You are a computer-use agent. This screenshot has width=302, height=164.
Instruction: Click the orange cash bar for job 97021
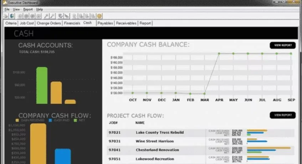tap(257, 130)
